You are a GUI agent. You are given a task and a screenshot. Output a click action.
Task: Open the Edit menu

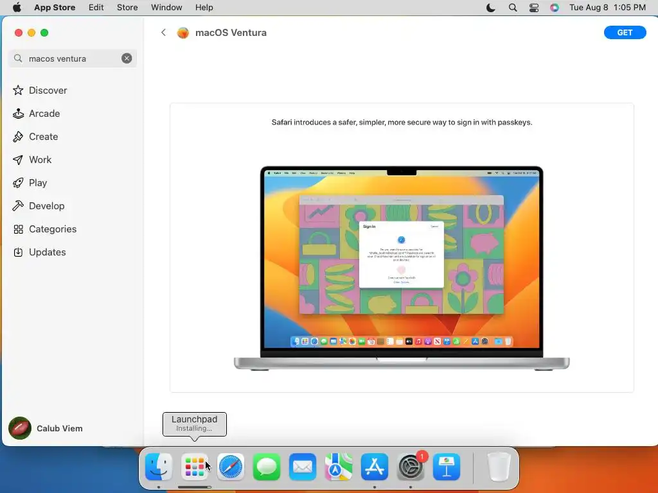tap(96, 8)
